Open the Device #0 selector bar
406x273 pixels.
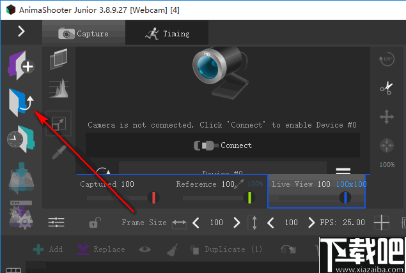223,168
